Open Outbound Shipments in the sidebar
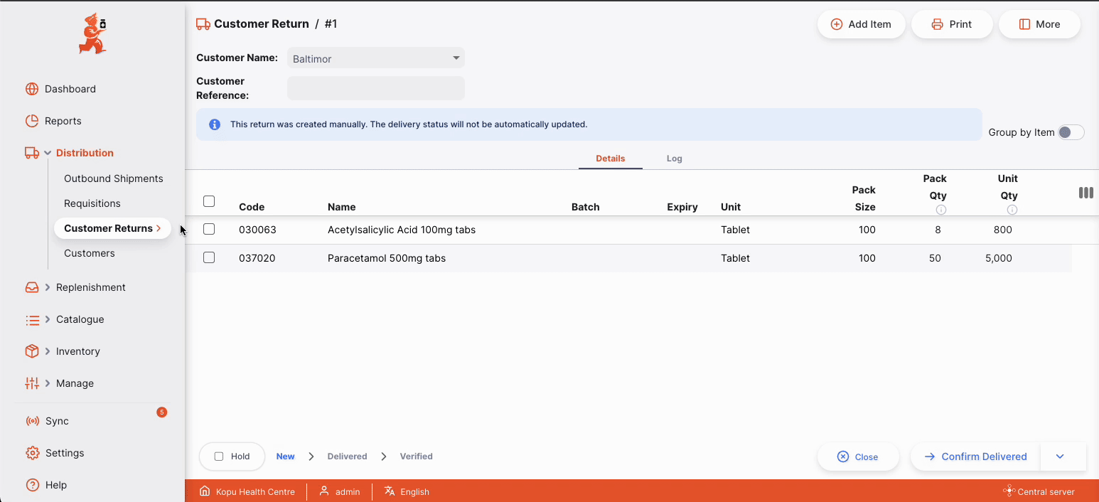The image size is (1099, 502). [114, 178]
